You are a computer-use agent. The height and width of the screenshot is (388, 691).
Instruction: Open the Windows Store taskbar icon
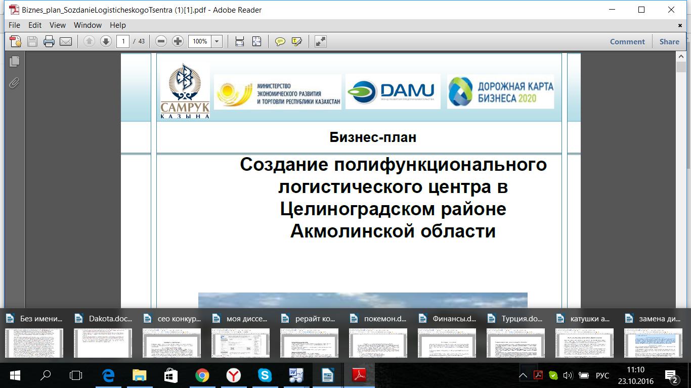pyautogui.click(x=170, y=375)
